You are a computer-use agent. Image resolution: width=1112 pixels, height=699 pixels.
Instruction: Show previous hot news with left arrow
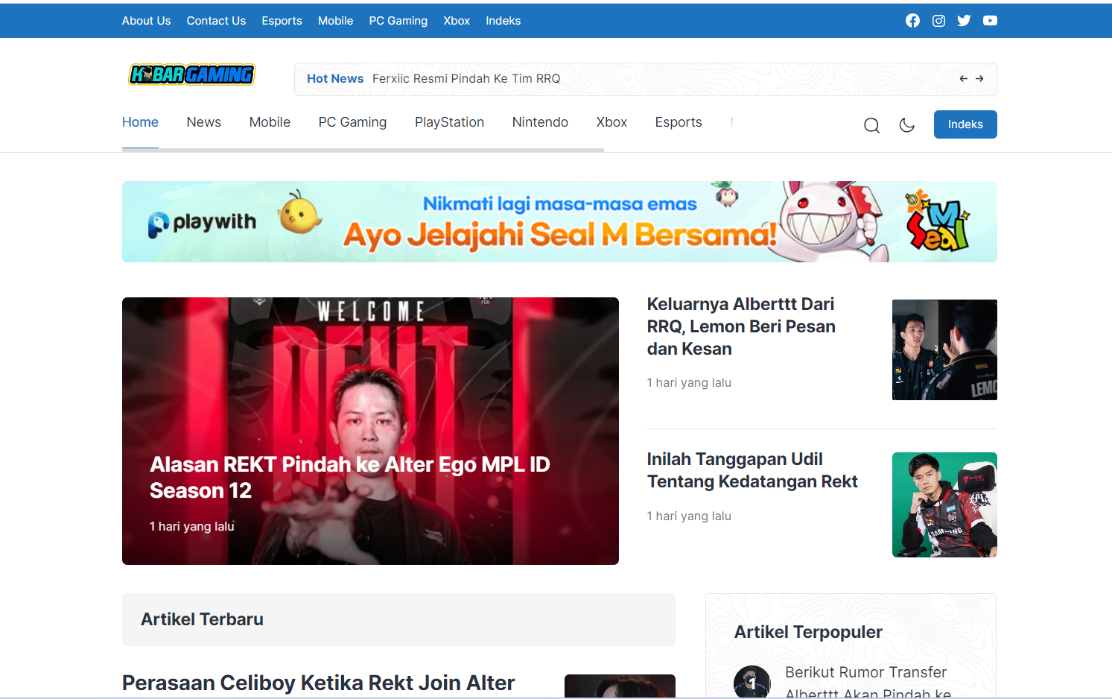963,78
